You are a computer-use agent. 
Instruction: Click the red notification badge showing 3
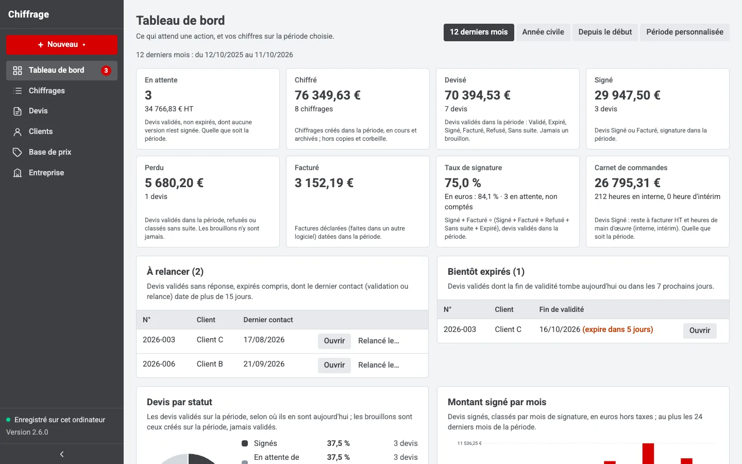click(106, 71)
